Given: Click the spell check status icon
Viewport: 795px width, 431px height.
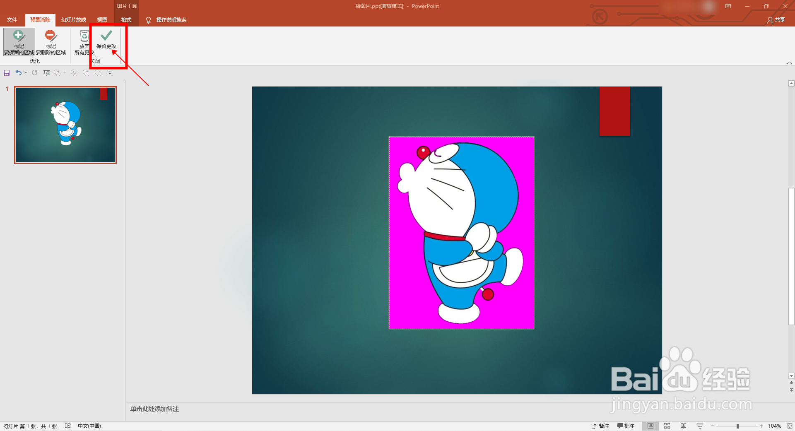Looking at the screenshot, I should (68, 426).
